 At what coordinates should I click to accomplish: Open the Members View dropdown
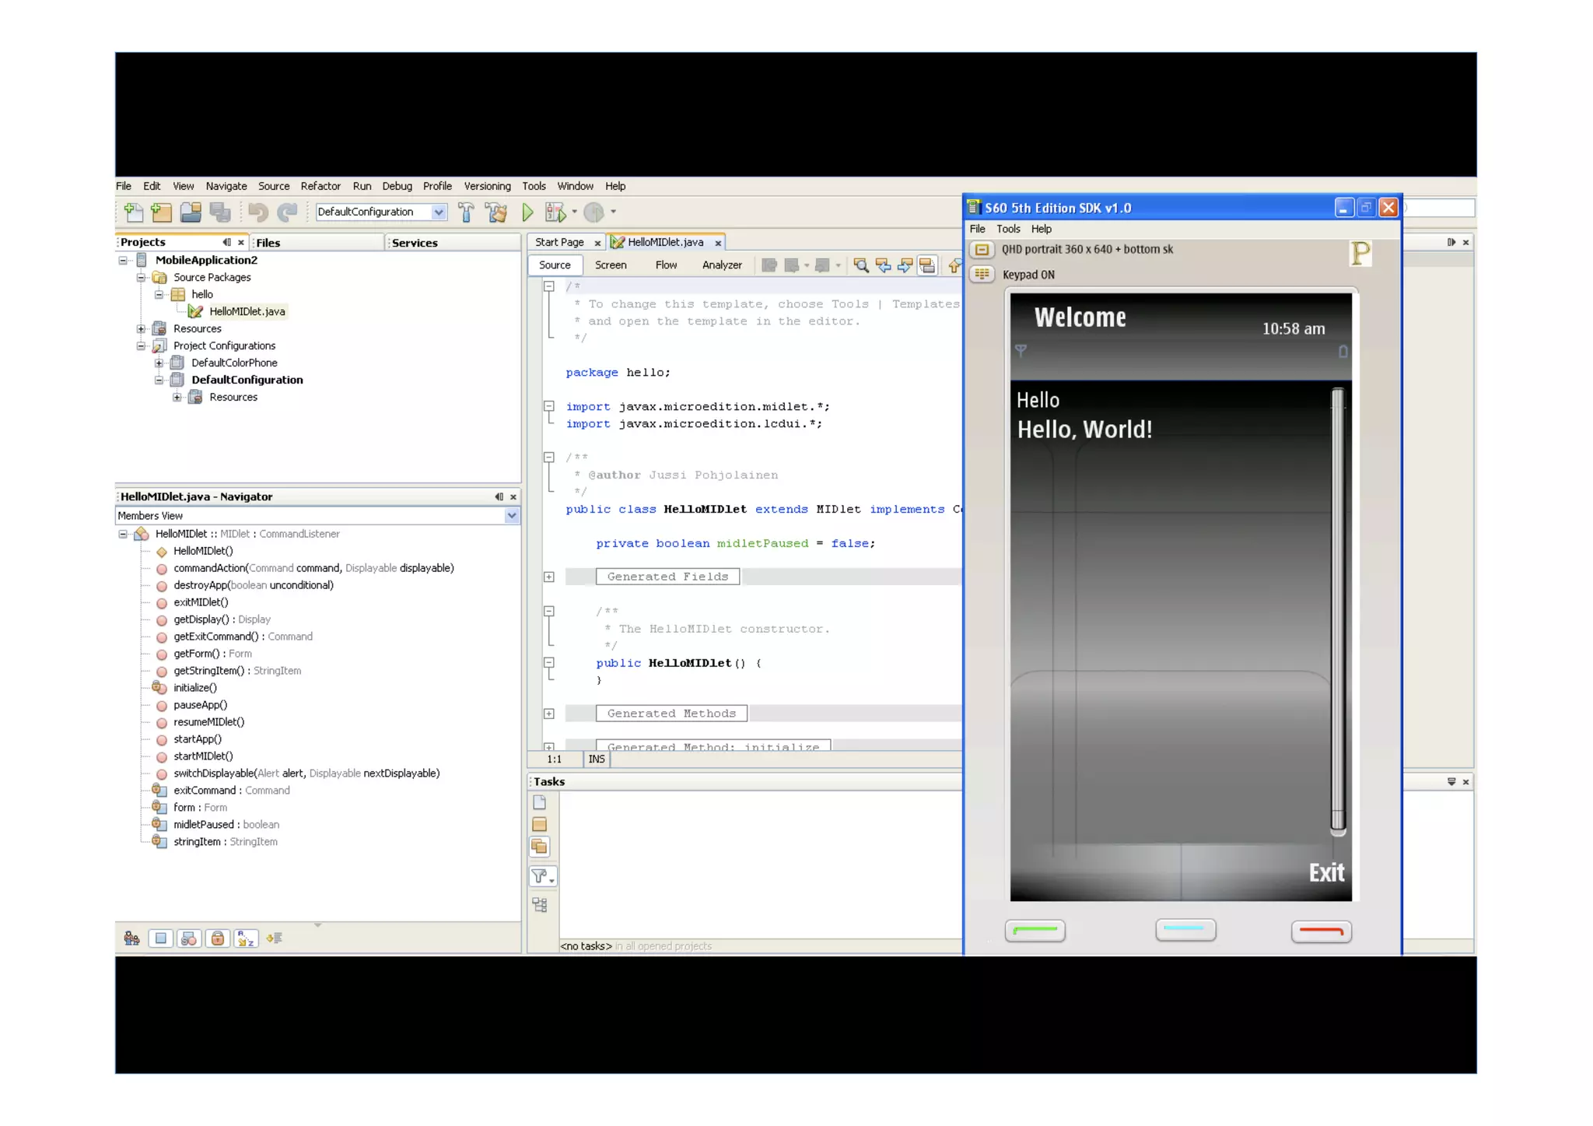(511, 516)
